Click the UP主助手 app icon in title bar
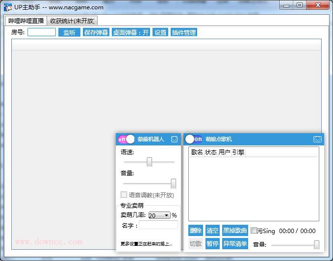The width and height of the screenshot is (333, 261). click(x=8, y=7)
